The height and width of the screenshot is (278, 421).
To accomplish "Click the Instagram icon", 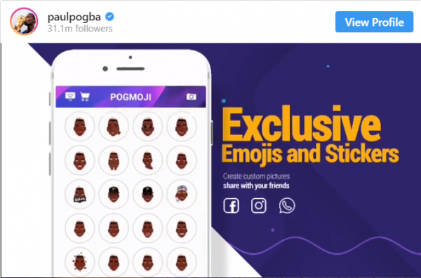I will [258, 206].
